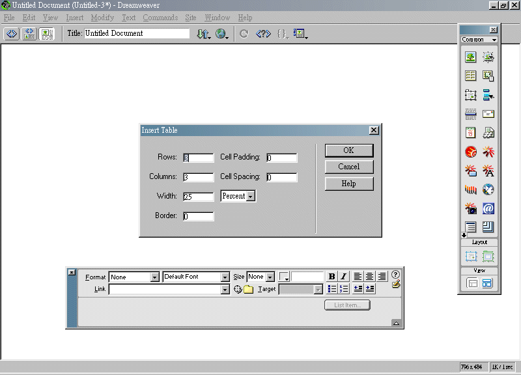Open Link field dropdown arrow

(225, 290)
